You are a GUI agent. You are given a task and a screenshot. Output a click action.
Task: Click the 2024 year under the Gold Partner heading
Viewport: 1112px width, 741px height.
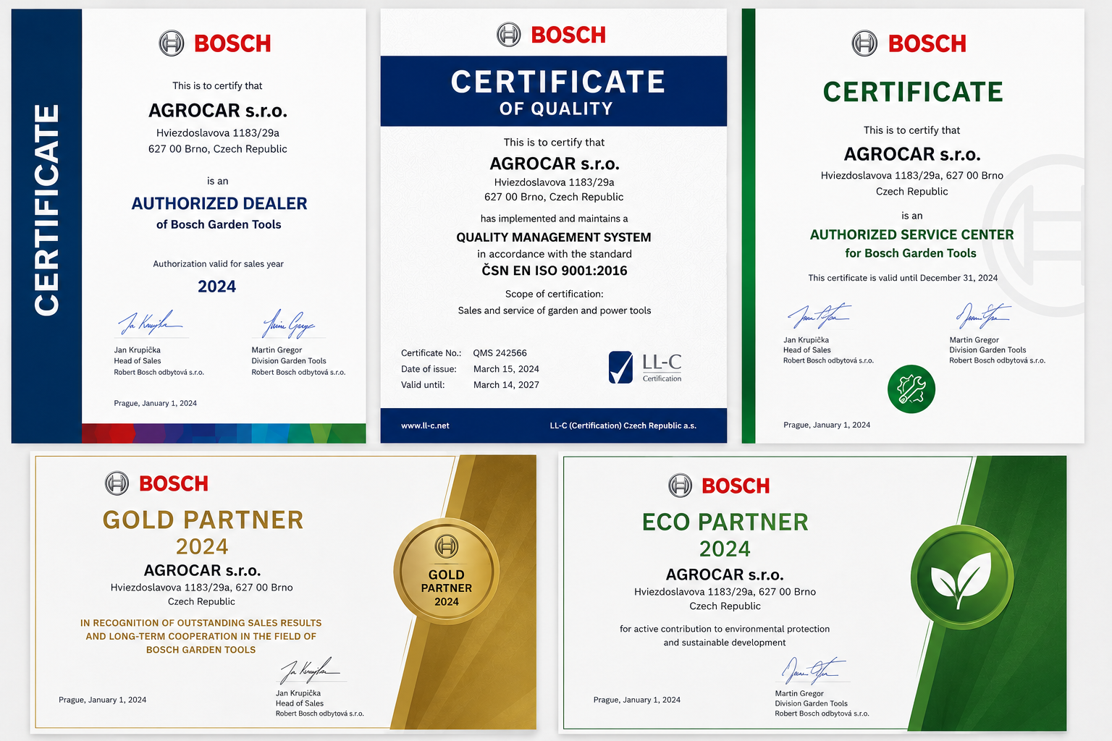coord(202,546)
